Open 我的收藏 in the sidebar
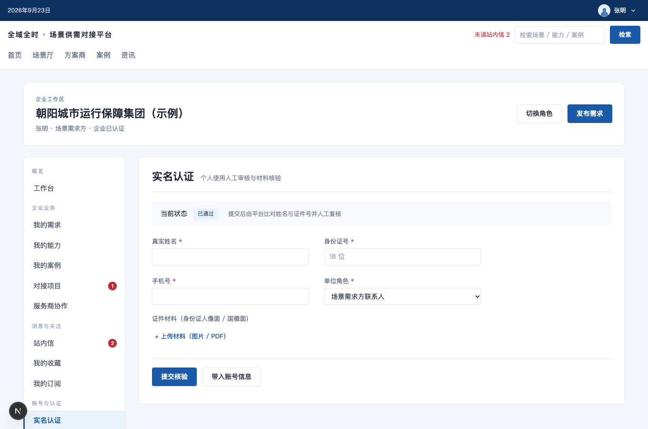Screen dimensions: 648x429 [x=74, y=363]
